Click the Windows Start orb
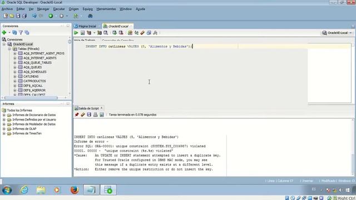 7,190
